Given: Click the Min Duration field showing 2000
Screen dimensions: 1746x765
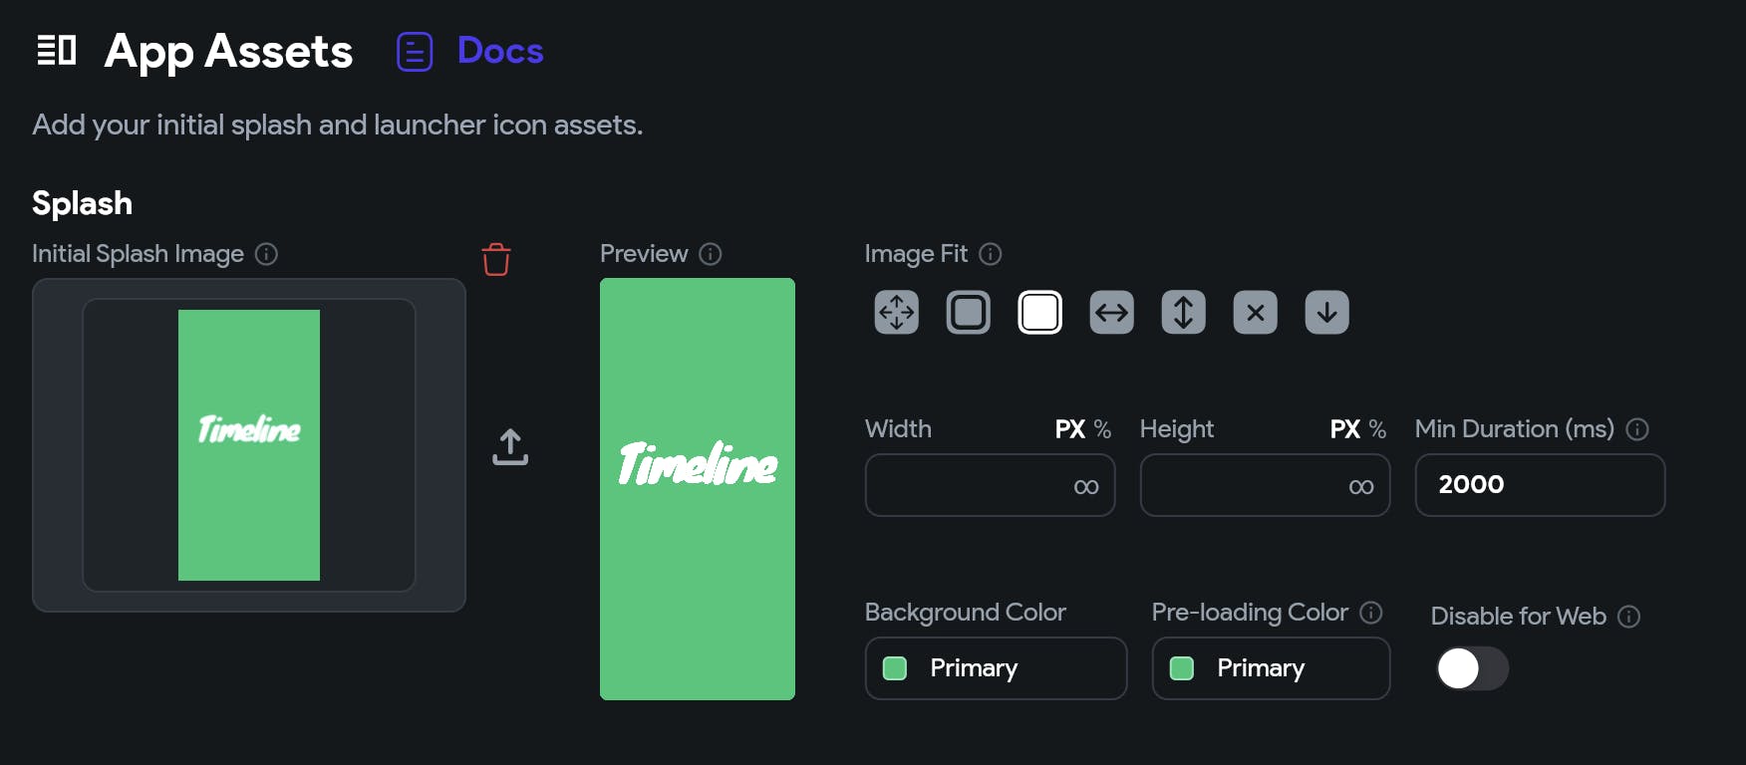Looking at the screenshot, I should click(1540, 485).
